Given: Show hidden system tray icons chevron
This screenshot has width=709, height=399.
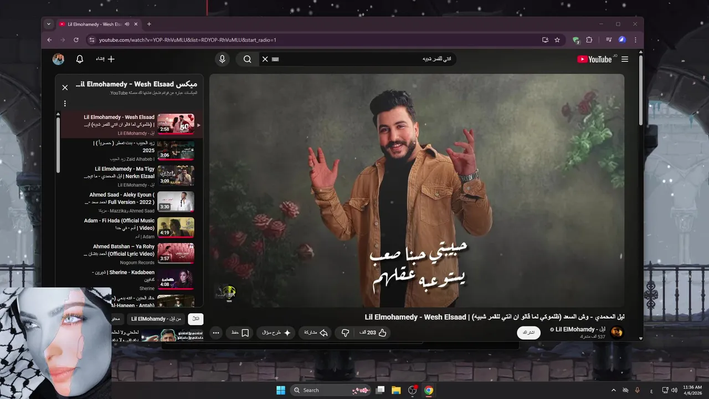Looking at the screenshot, I should (613, 390).
